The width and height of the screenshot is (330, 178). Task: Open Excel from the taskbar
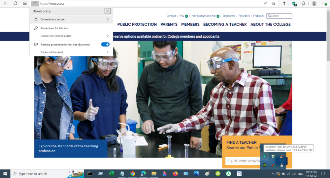(111, 174)
